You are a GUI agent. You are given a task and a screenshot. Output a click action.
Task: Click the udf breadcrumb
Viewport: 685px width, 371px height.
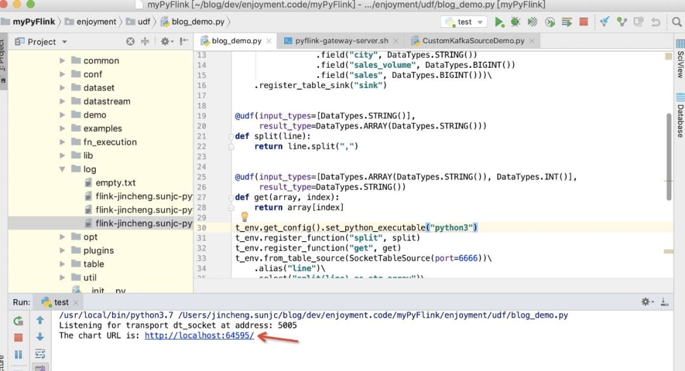pos(138,22)
